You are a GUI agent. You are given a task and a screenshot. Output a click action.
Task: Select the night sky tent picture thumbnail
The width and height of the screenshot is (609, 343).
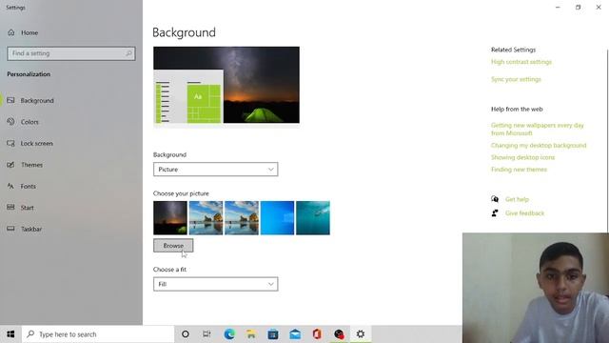tap(170, 218)
